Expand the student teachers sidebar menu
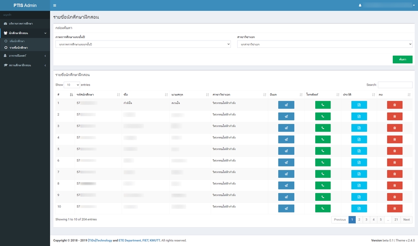Screen dimensions: 418x246 coord(25,33)
